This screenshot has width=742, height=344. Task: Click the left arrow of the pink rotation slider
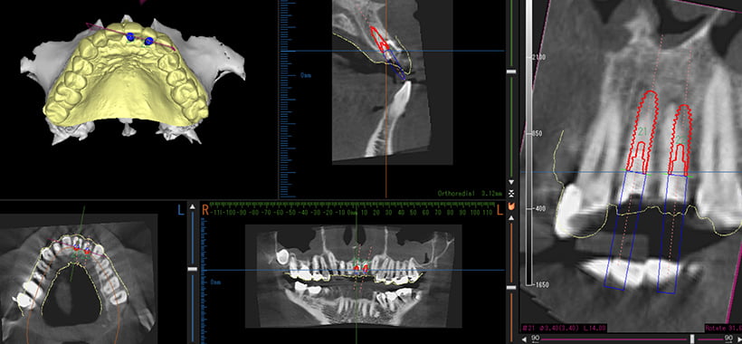click(x=523, y=339)
